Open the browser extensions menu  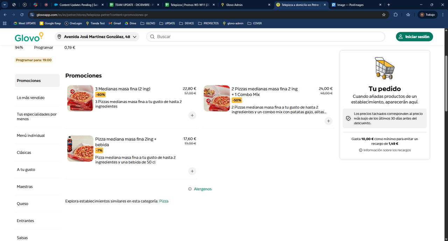(x=395, y=15)
